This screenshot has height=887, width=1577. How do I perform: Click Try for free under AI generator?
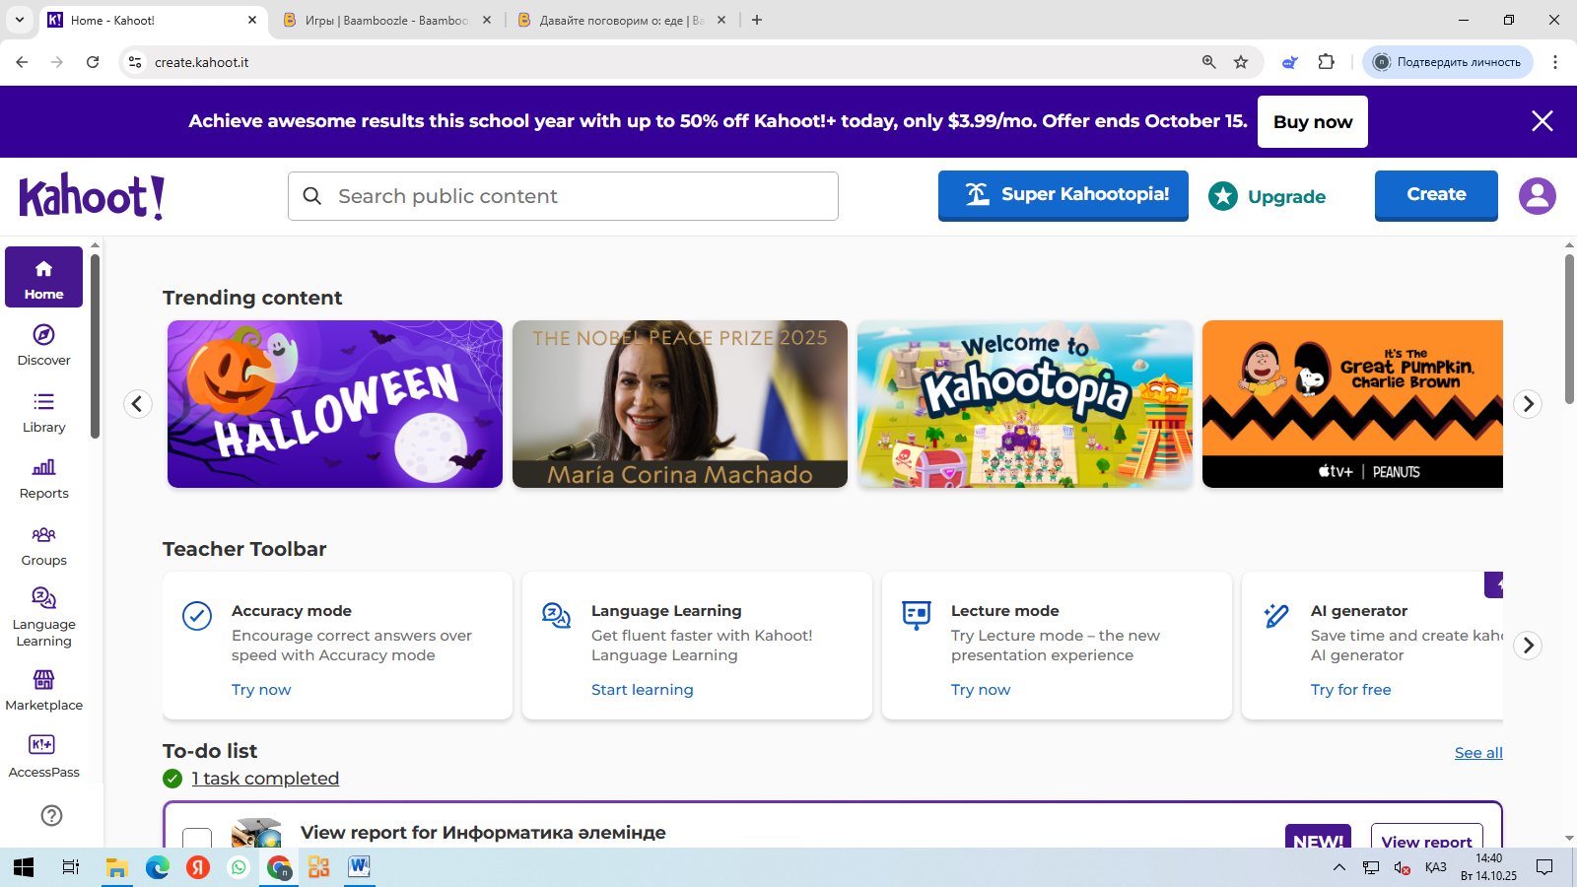1351,690
